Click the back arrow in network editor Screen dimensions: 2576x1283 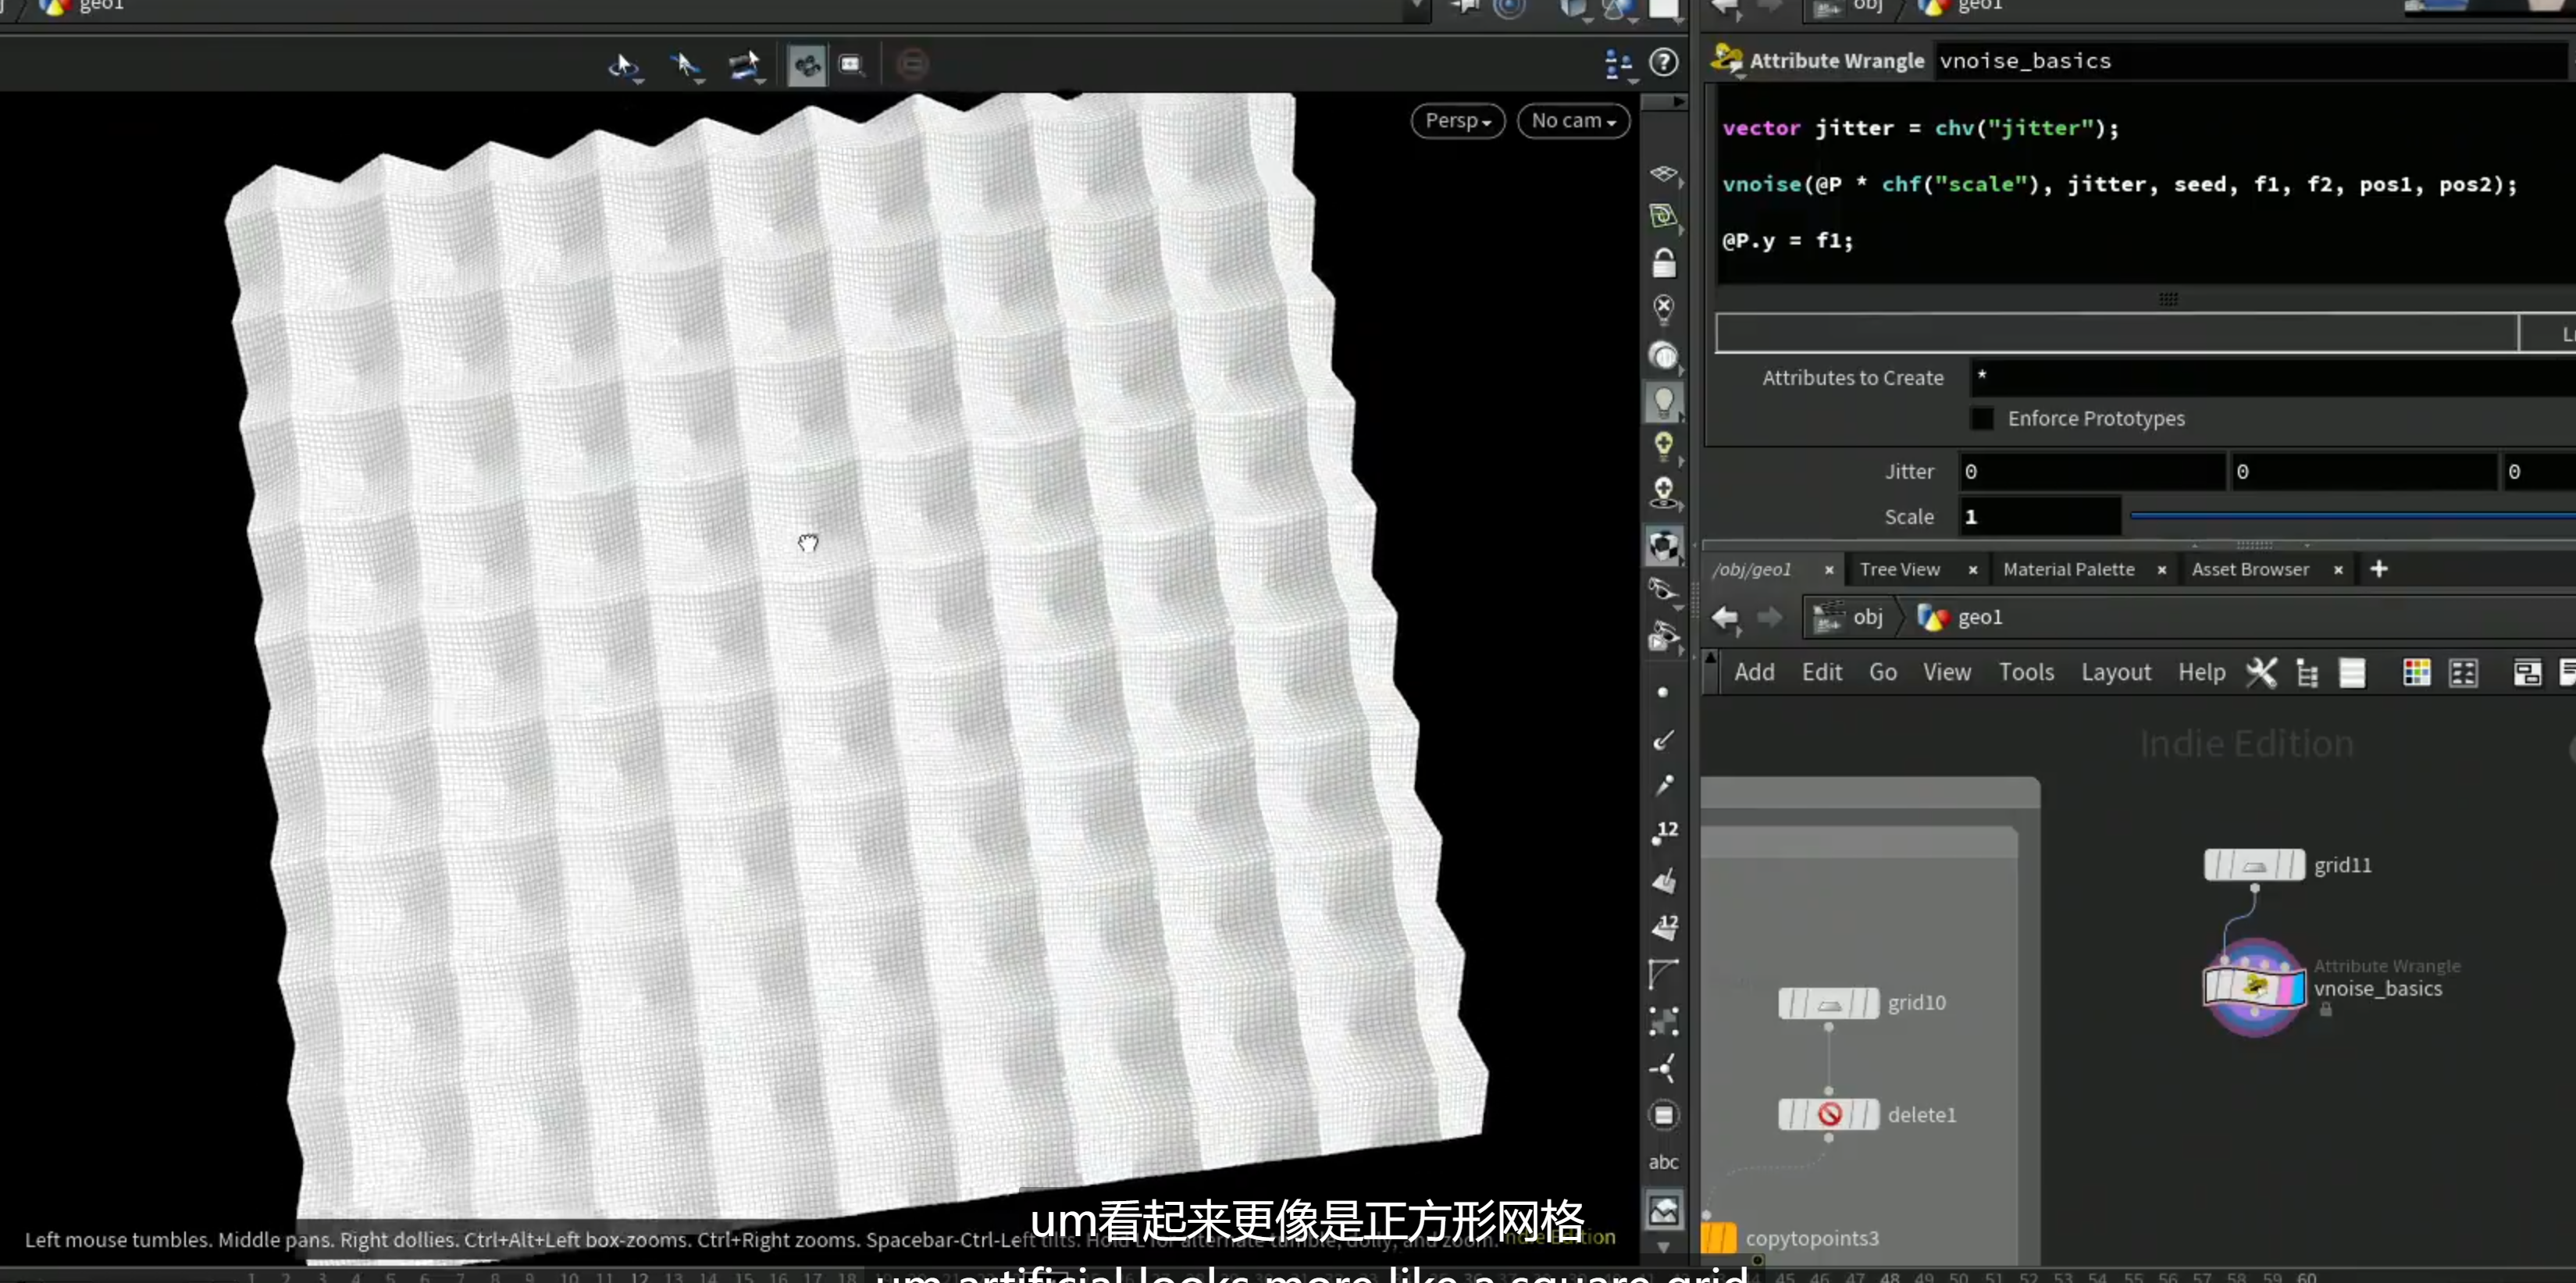[1725, 618]
